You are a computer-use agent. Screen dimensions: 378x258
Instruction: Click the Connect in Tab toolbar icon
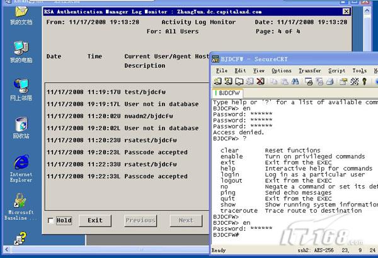239,82
